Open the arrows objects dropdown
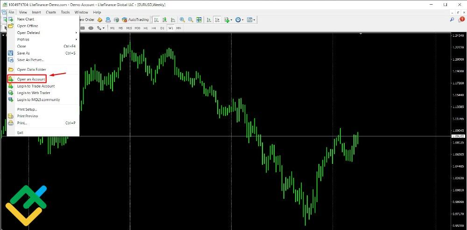The width and height of the screenshot is (467, 230). click(x=101, y=28)
